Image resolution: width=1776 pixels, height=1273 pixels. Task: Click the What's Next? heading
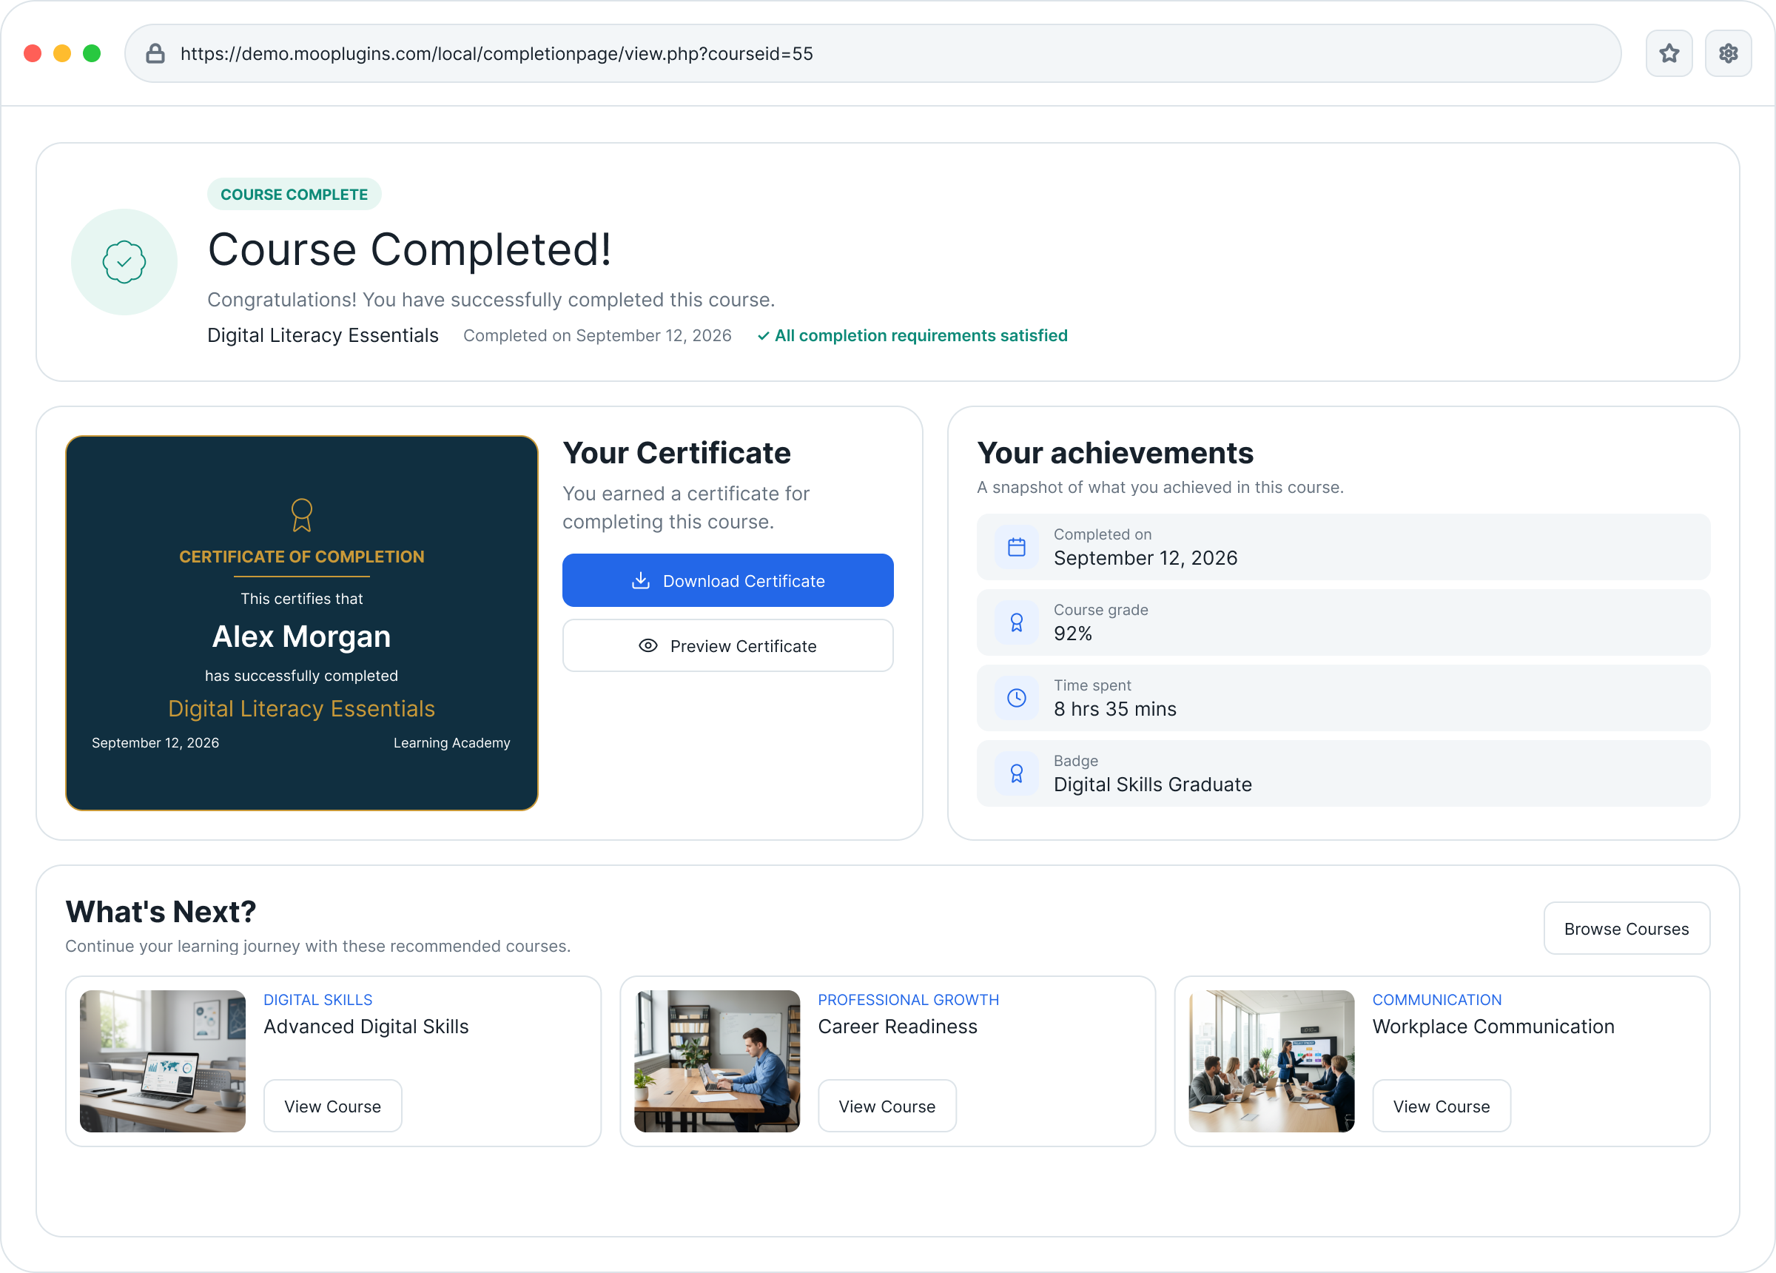pyautogui.click(x=161, y=912)
